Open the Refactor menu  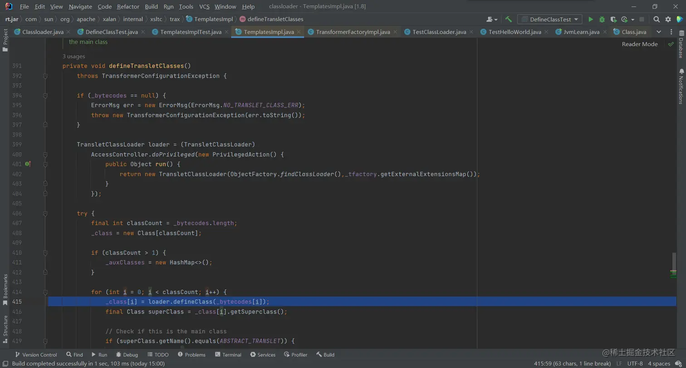click(x=128, y=6)
